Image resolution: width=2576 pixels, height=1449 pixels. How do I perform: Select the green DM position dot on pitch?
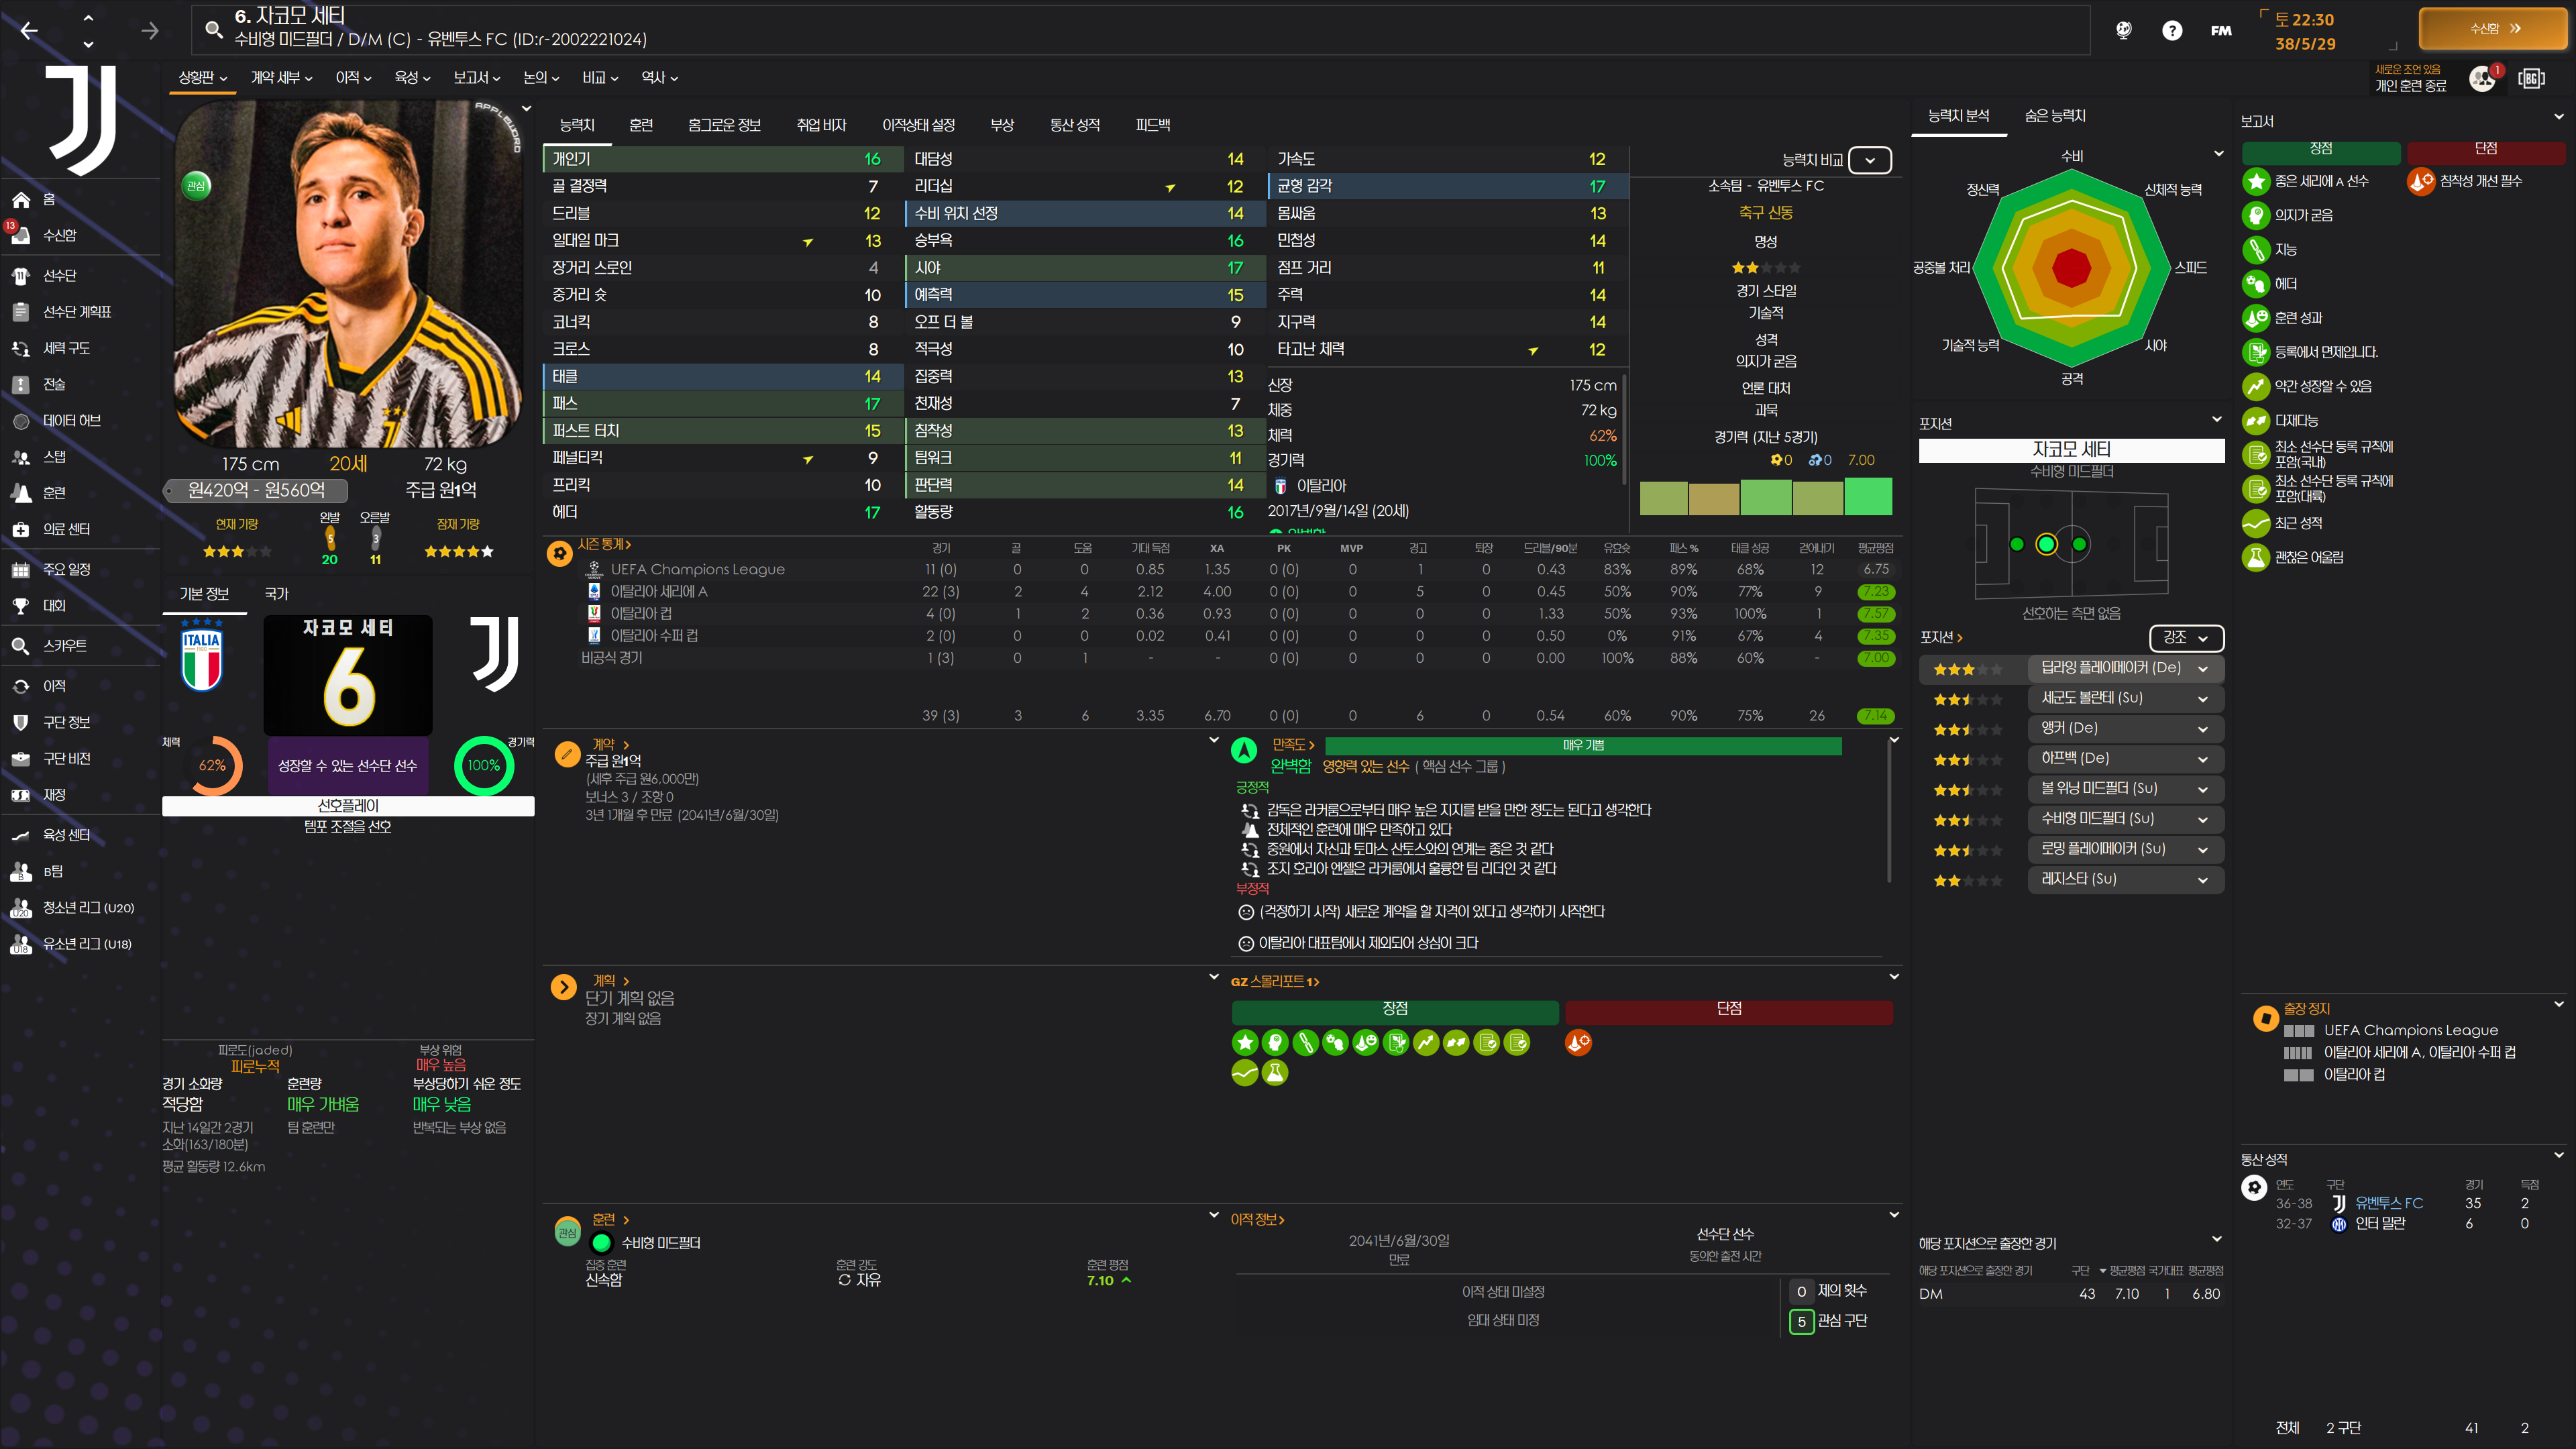click(2046, 544)
